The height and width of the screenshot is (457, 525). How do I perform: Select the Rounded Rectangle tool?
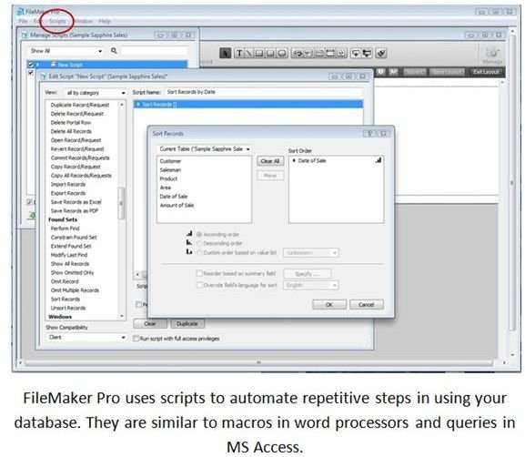270,53
